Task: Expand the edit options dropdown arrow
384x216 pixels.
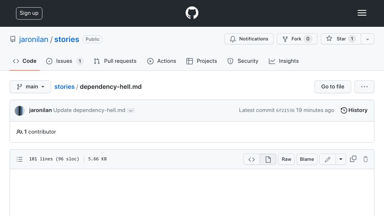Action: [341, 160]
